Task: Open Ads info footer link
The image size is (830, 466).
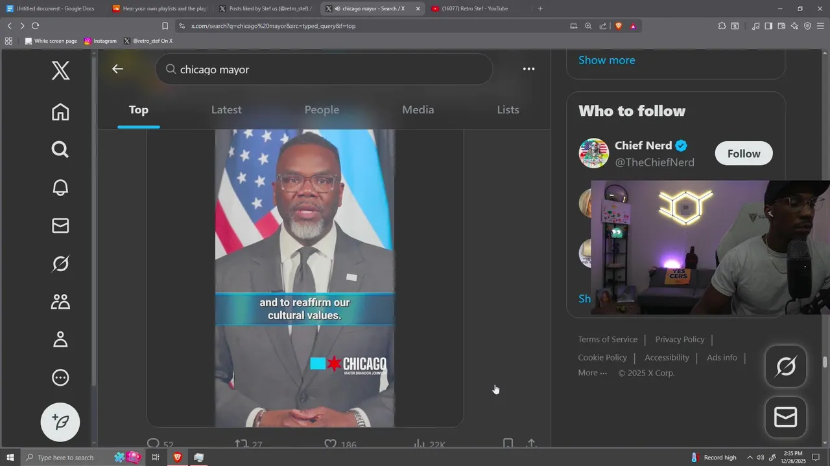Action: click(x=722, y=357)
